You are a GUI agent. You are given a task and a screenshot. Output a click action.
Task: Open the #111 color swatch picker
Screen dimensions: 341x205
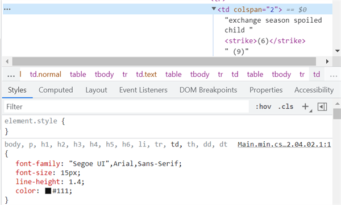coord(48,191)
